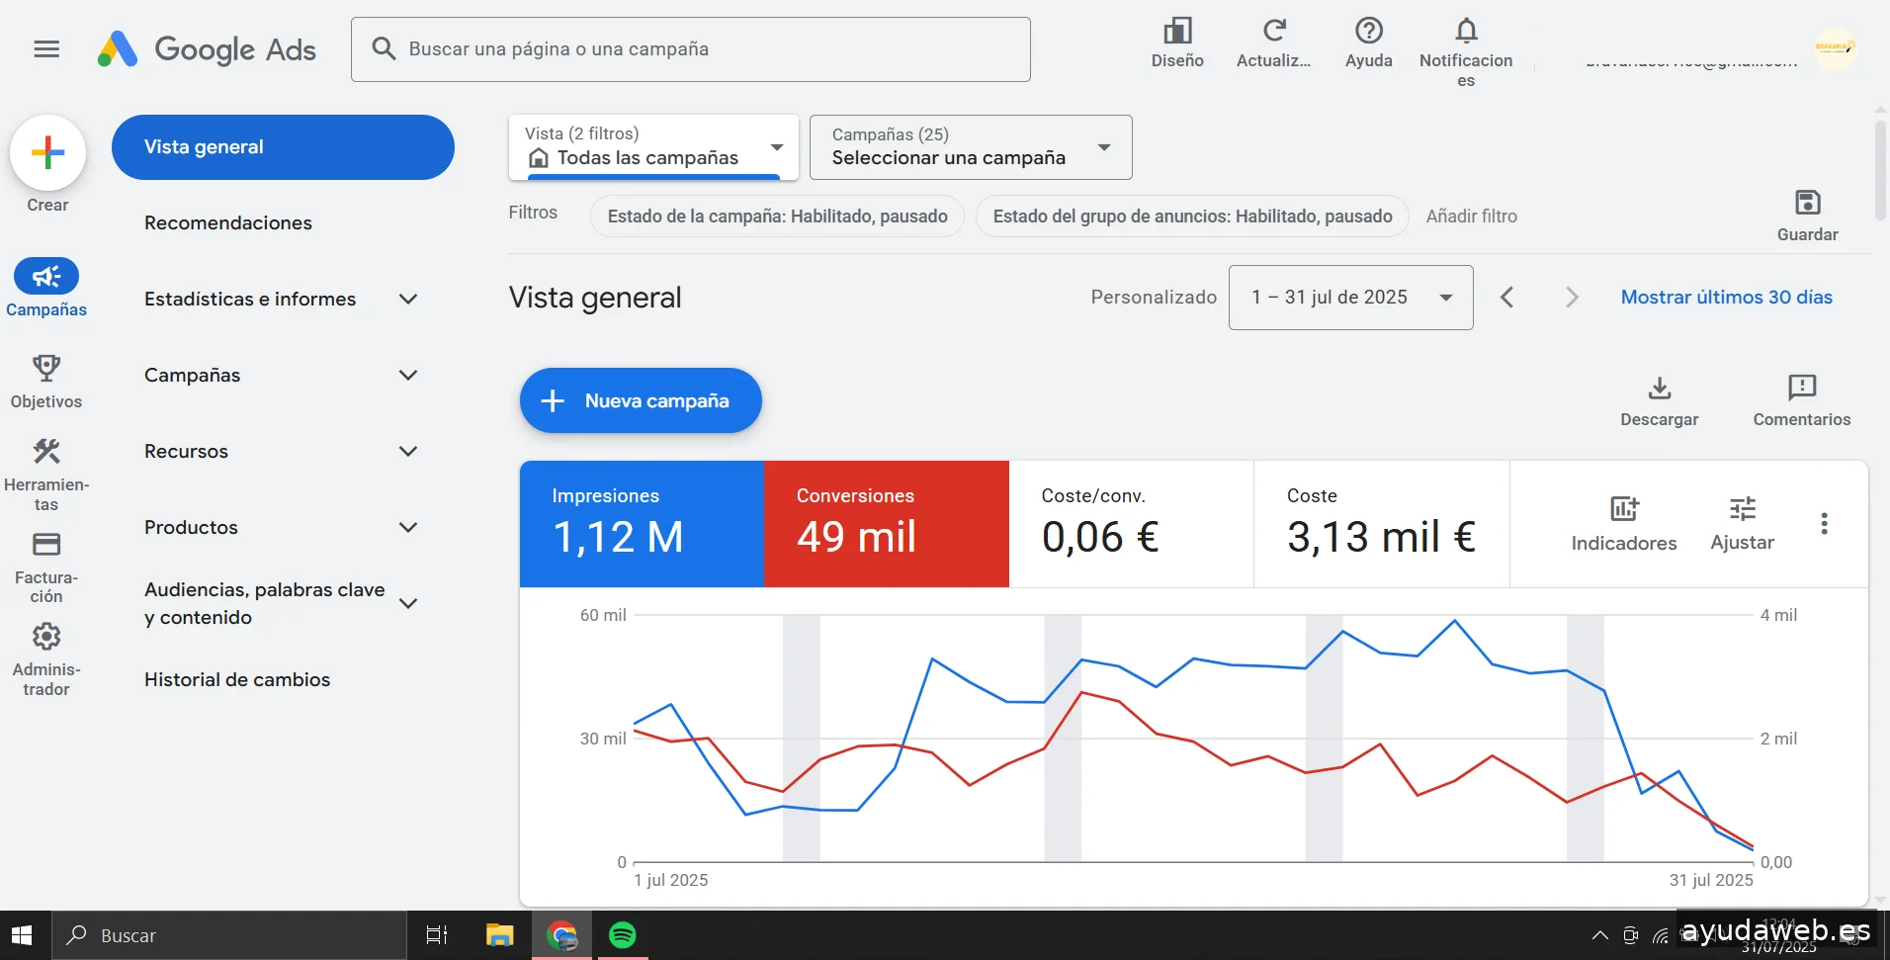The height and width of the screenshot is (960, 1890).
Task: Click Mostrar últimos 30 días link
Action: [1726, 298]
